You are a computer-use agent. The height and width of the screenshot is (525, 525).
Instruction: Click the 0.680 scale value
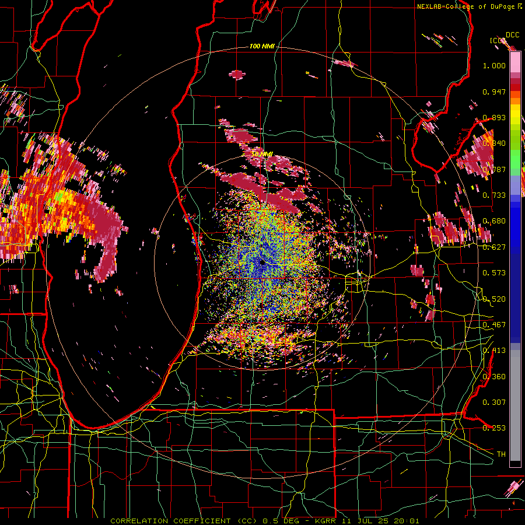494,221
